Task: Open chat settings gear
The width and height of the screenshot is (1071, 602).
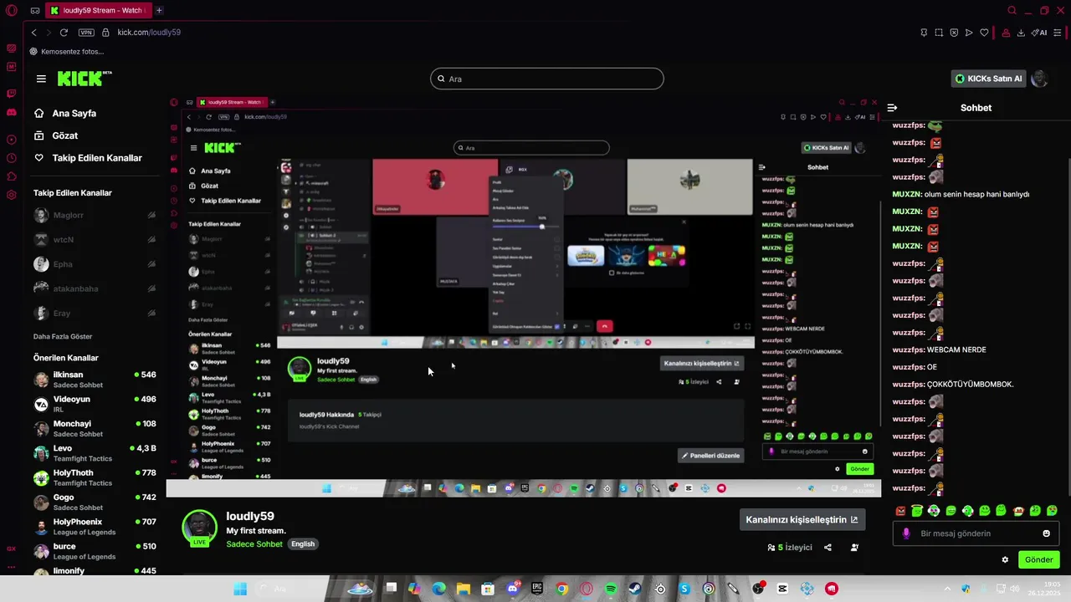Action: tap(1005, 560)
